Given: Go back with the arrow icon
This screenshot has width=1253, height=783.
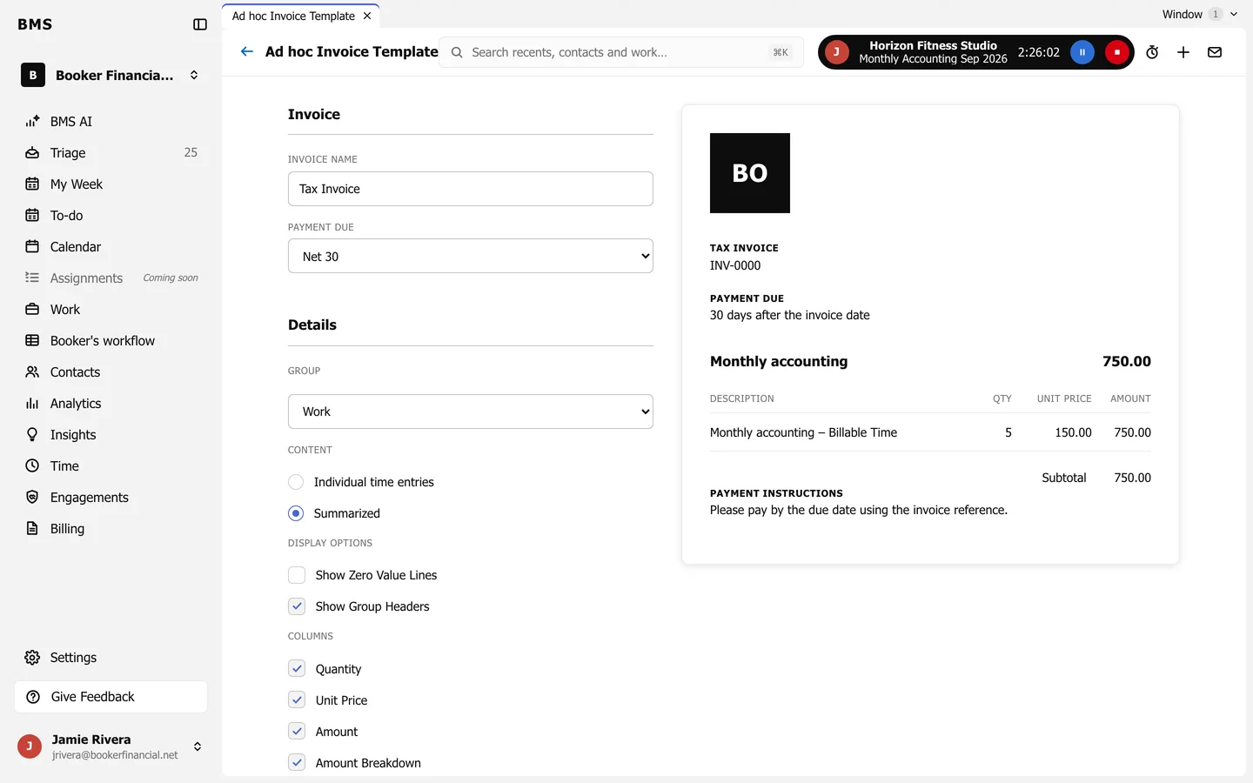Looking at the screenshot, I should point(247,51).
